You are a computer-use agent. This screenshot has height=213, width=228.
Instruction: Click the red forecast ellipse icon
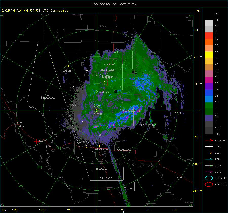(x=209, y=184)
